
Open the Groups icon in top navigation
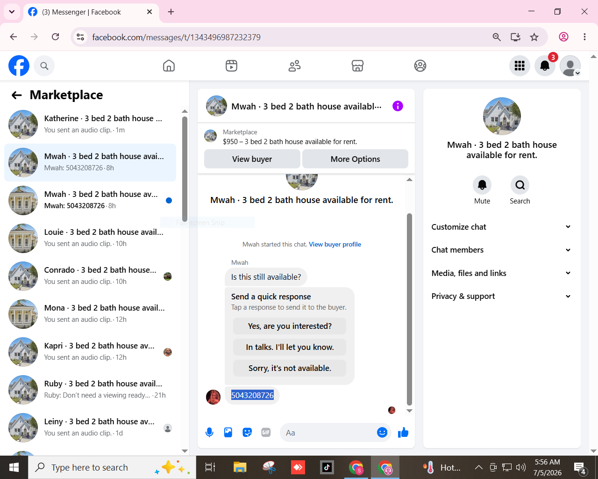click(420, 66)
